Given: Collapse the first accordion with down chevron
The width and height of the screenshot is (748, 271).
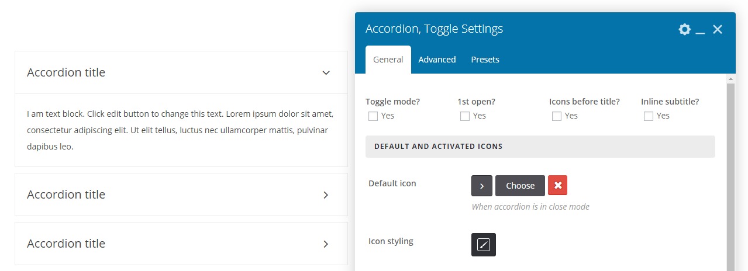Looking at the screenshot, I should tap(326, 73).
